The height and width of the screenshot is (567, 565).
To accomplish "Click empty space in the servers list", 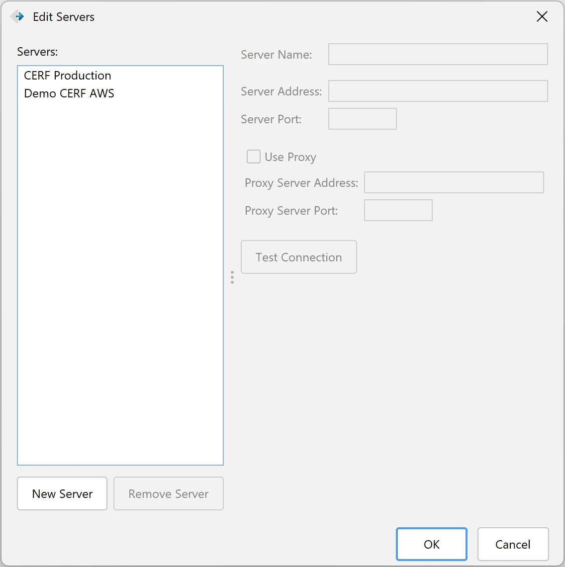I will 120,298.
